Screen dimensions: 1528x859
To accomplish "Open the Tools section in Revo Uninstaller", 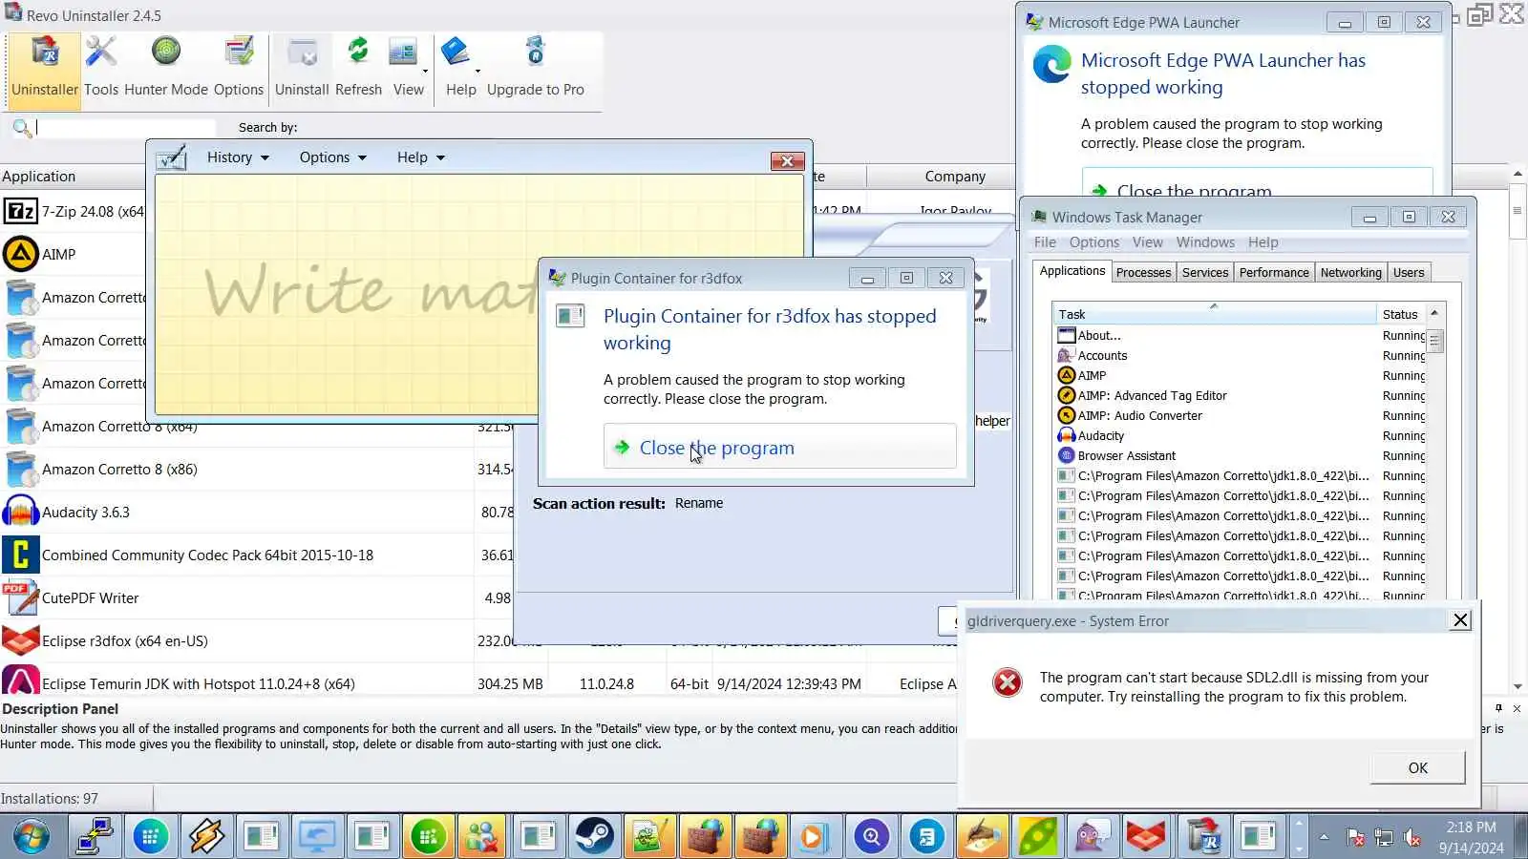I will 101,67.
